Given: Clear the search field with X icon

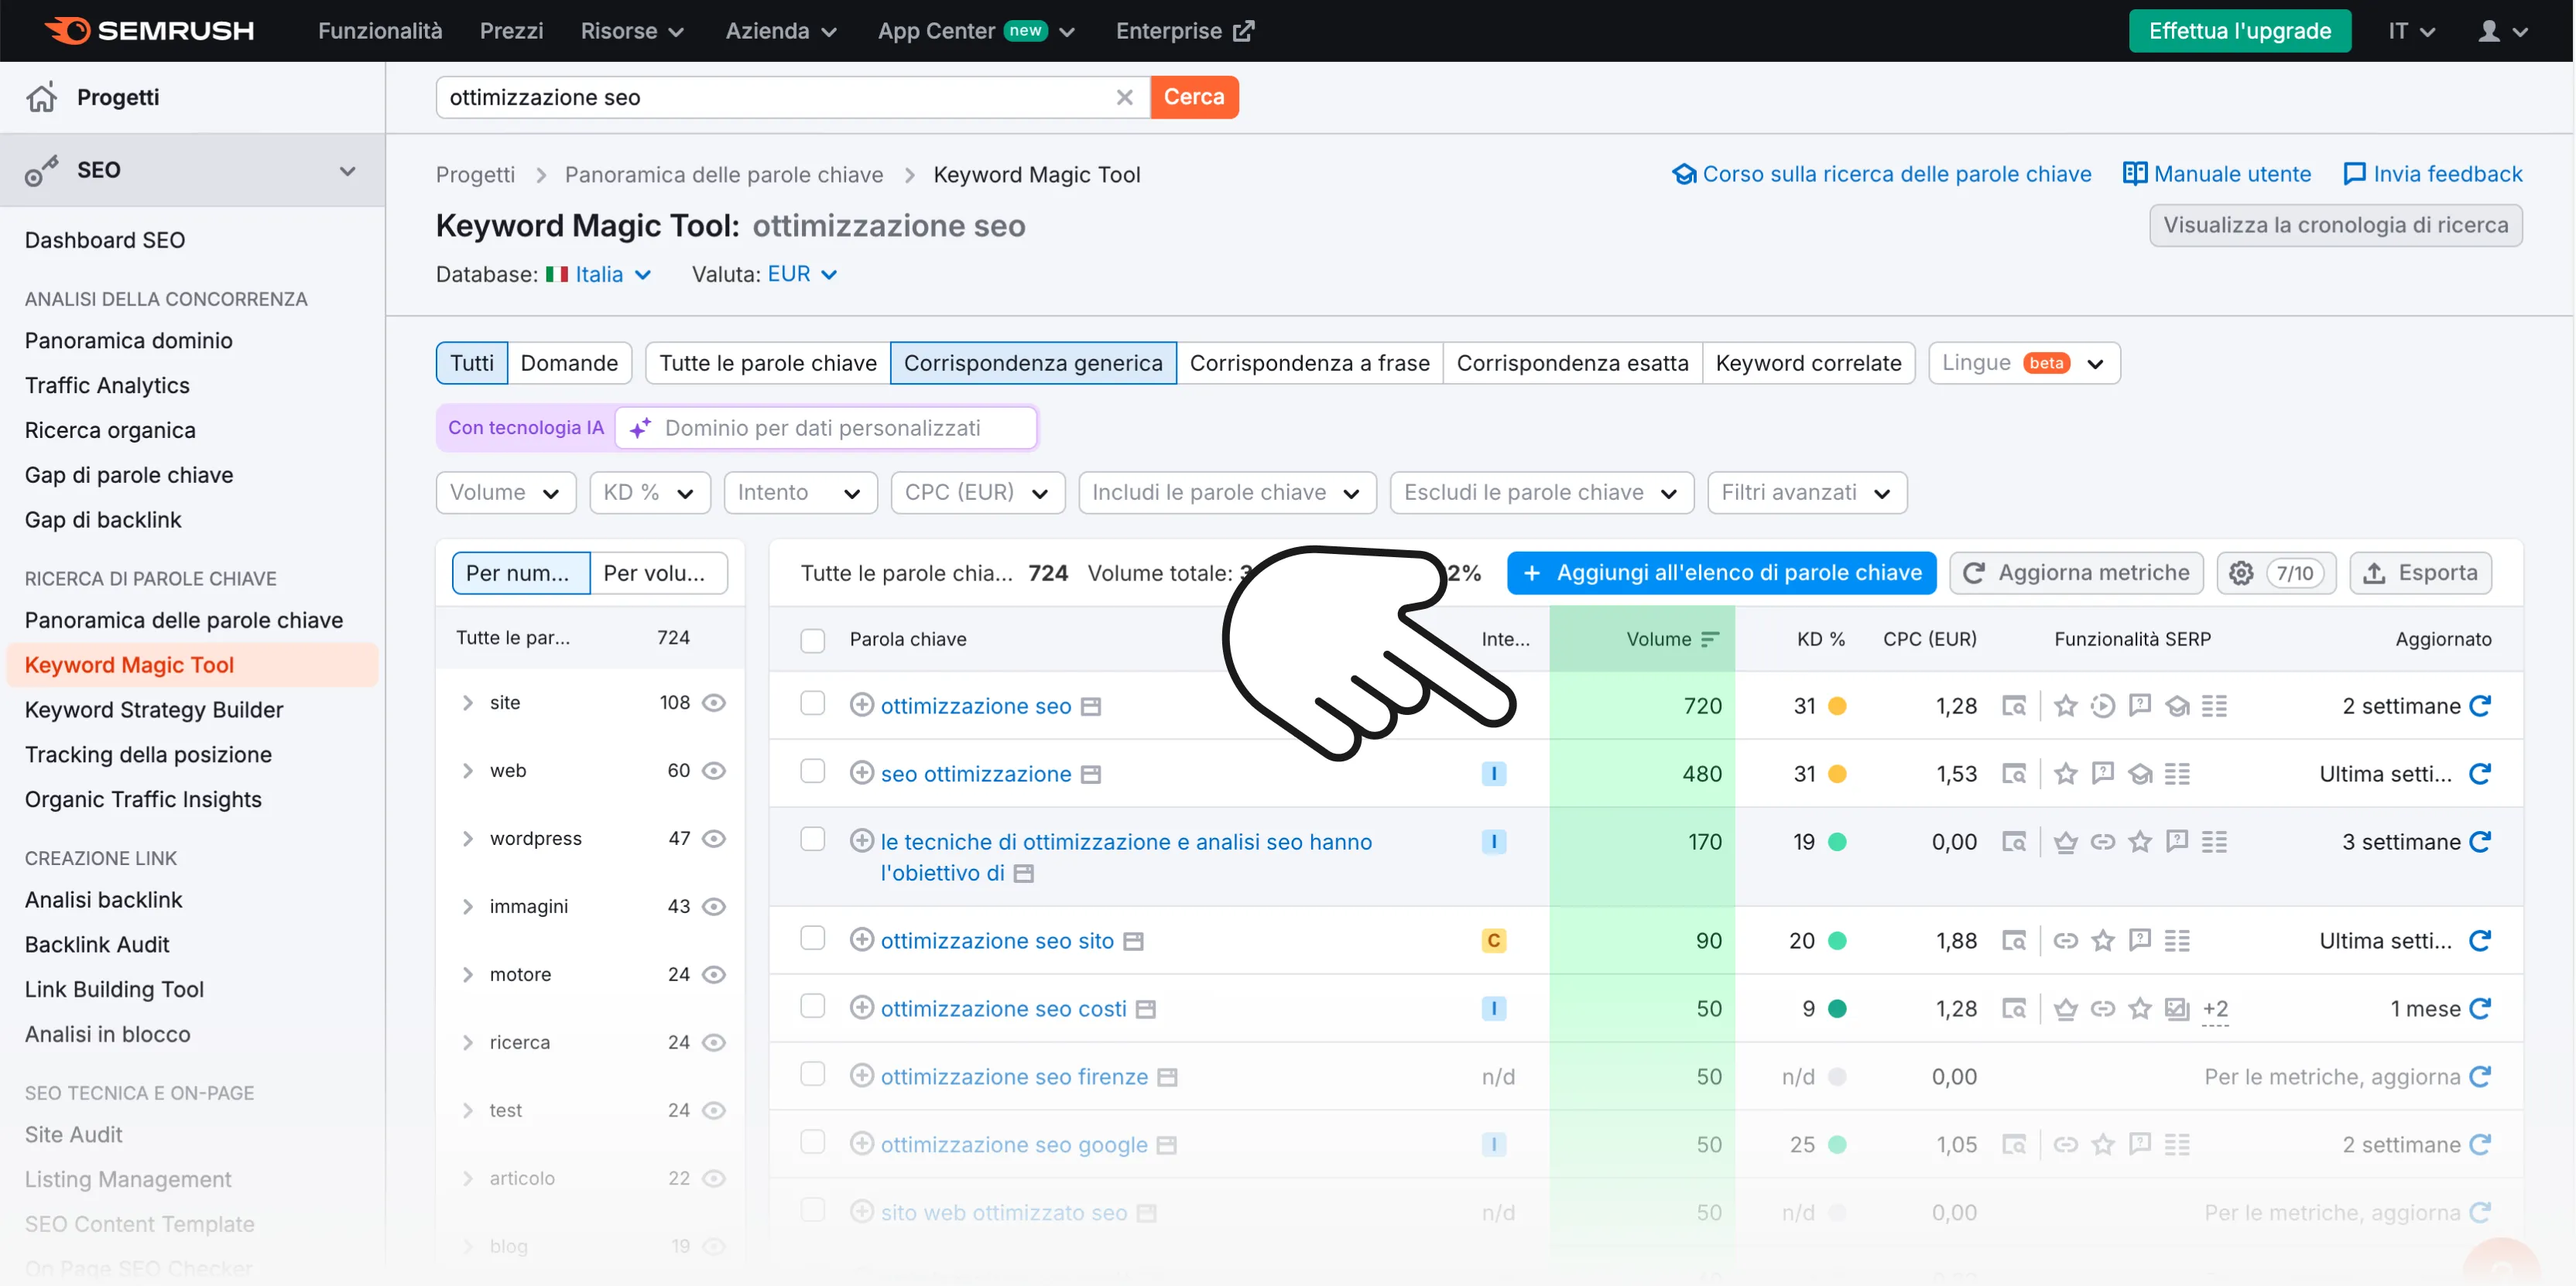Looking at the screenshot, I should [x=1124, y=97].
